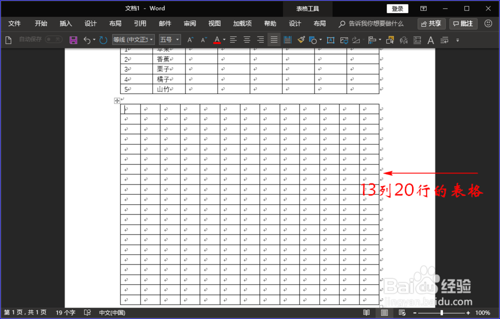Viewport: 500px width, 319px height.
Task: Align text right
Action: tap(260, 40)
